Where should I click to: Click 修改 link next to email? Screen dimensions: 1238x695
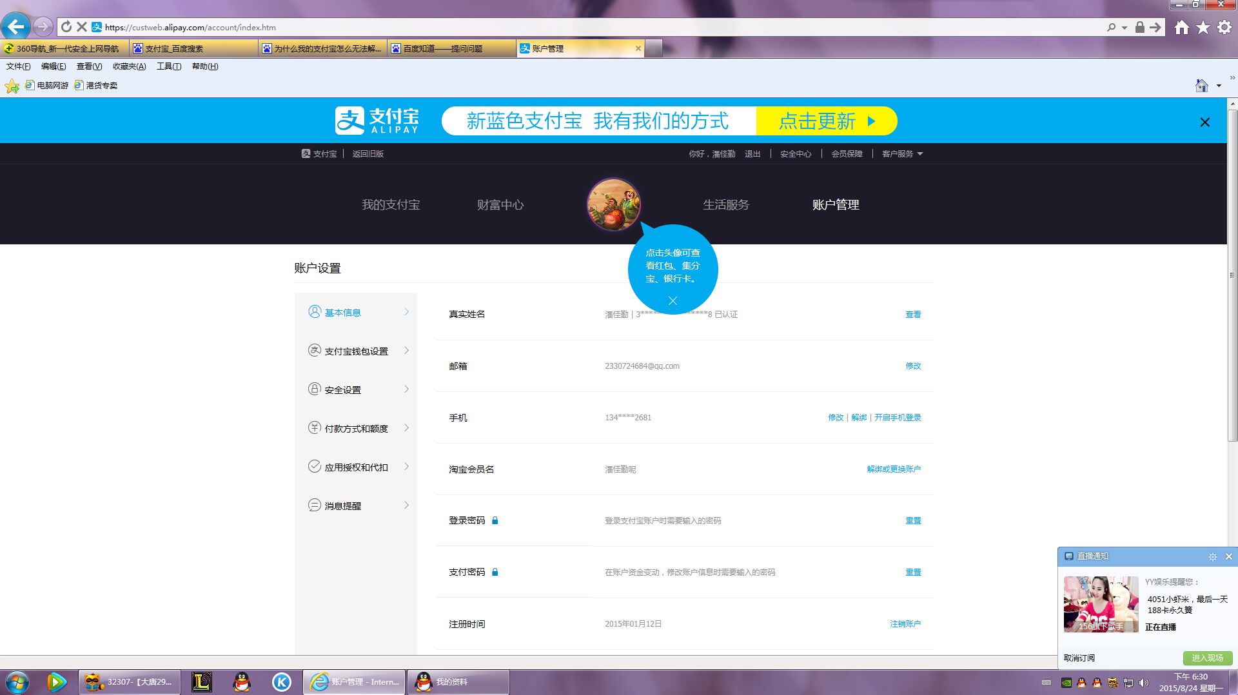click(913, 366)
